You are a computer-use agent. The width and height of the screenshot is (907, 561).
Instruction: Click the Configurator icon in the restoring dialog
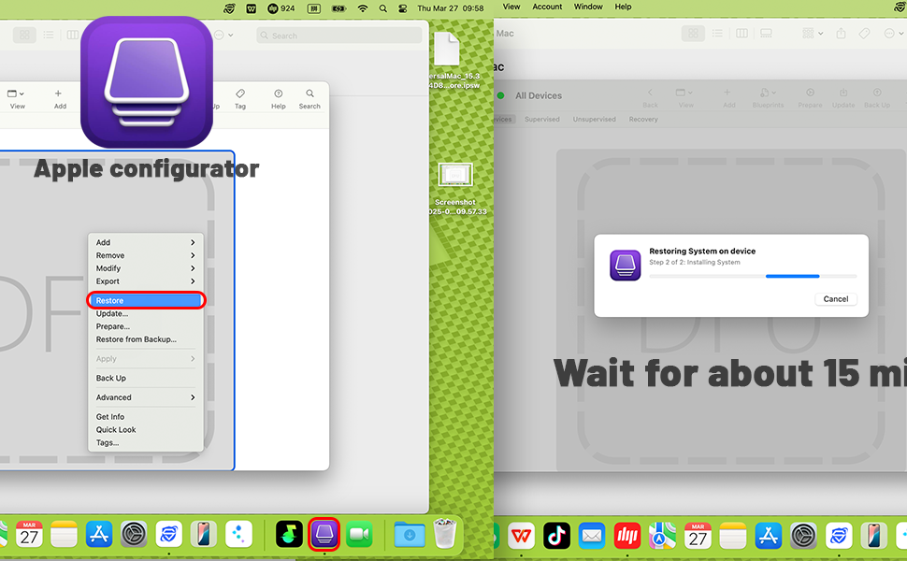tap(625, 265)
